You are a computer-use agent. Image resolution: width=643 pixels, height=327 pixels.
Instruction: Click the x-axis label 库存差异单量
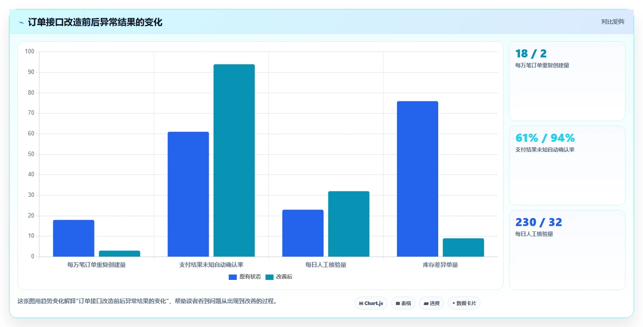(x=440, y=265)
